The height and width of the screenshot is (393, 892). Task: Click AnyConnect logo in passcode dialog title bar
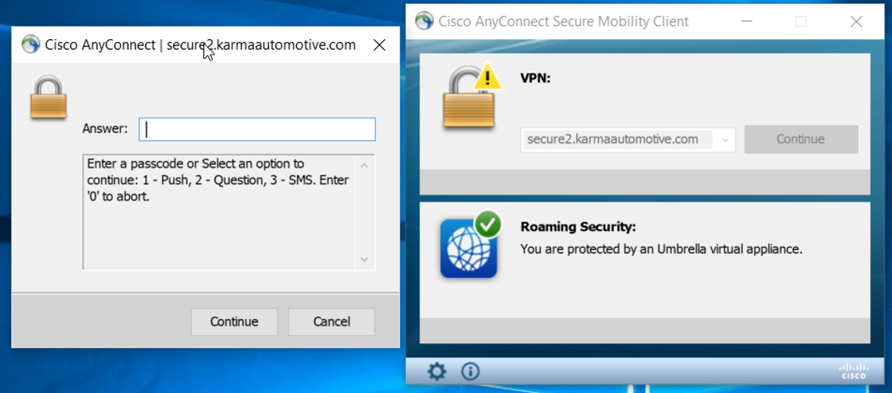pos(30,45)
